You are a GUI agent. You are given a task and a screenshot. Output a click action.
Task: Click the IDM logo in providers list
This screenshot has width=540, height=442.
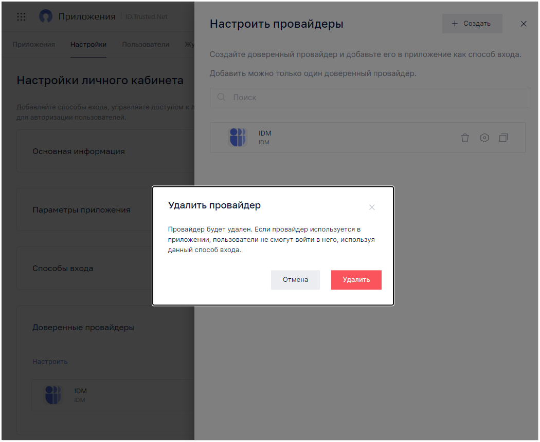[238, 138]
